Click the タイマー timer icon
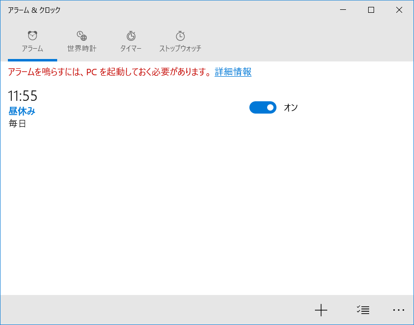This screenshot has height=325, width=414. [x=130, y=35]
